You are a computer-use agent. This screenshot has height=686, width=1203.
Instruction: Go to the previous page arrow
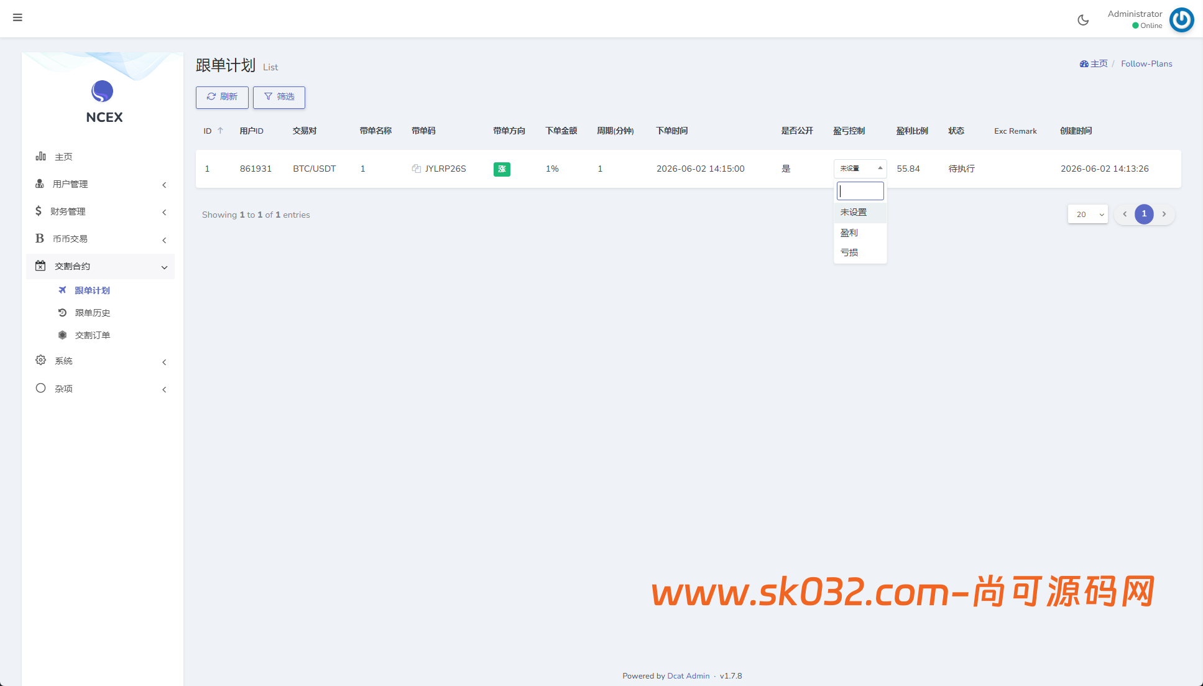tap(1125, 214)
